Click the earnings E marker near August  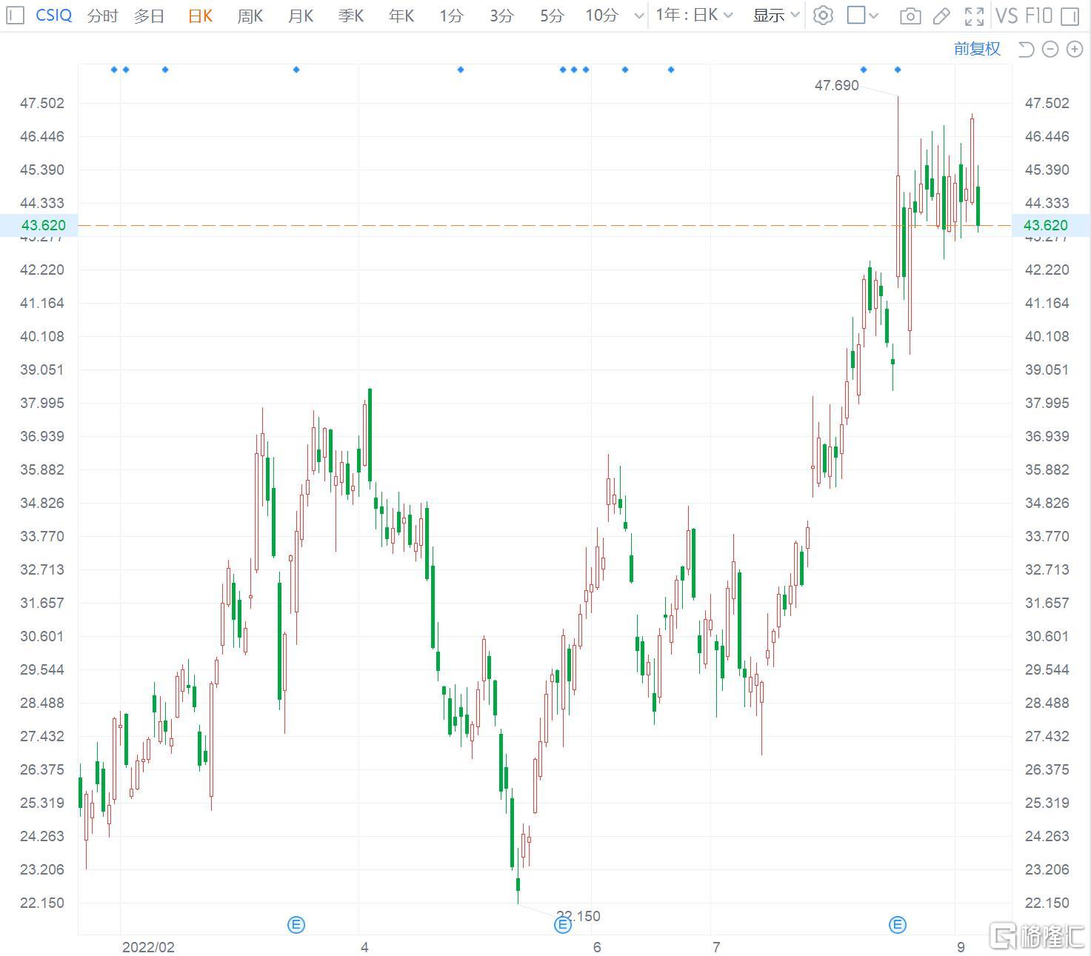tap(898, 924)
